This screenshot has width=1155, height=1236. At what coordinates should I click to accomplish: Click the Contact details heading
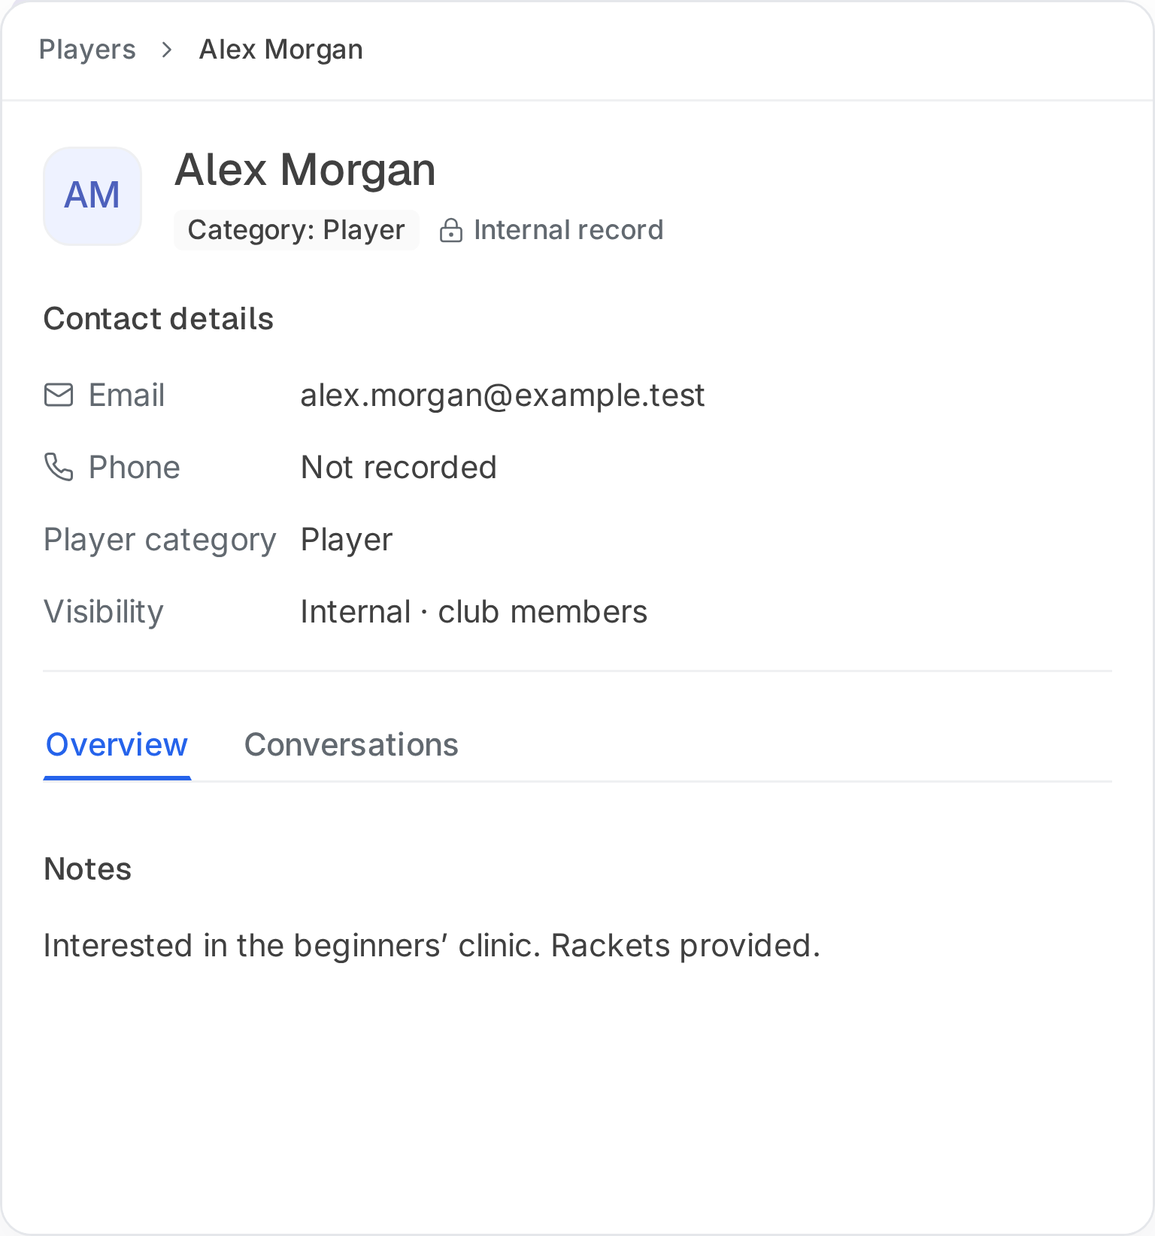(159, 319)
